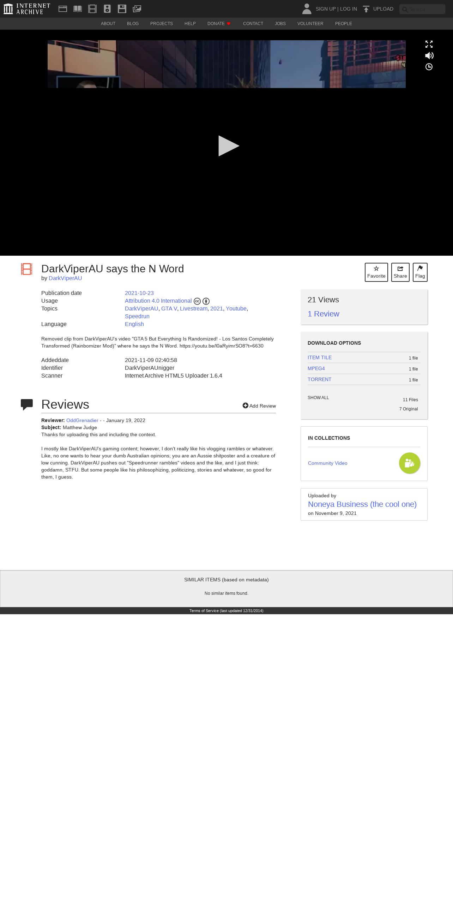Viewport: 453px width, 907px height.
Task: Open the PEOPLE menu item
Action: 344,24
